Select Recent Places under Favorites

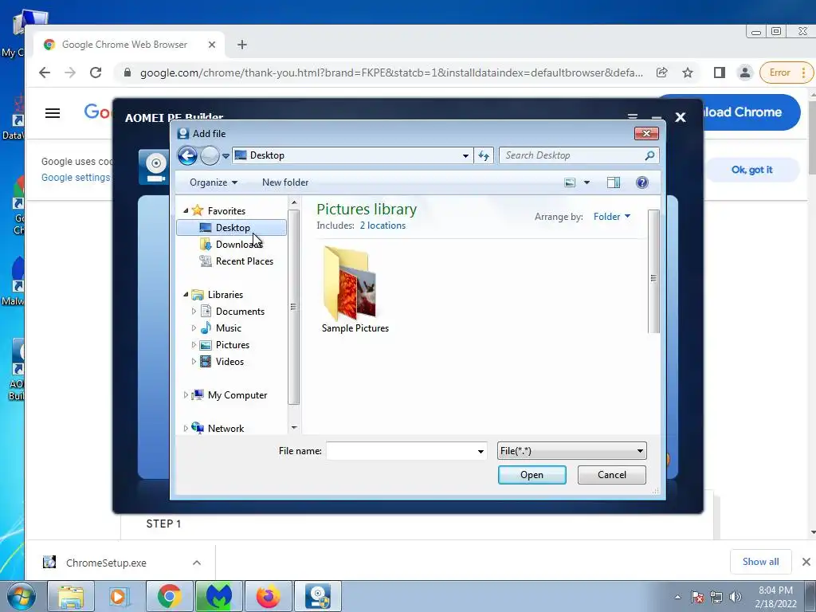[x=244, y=261]
